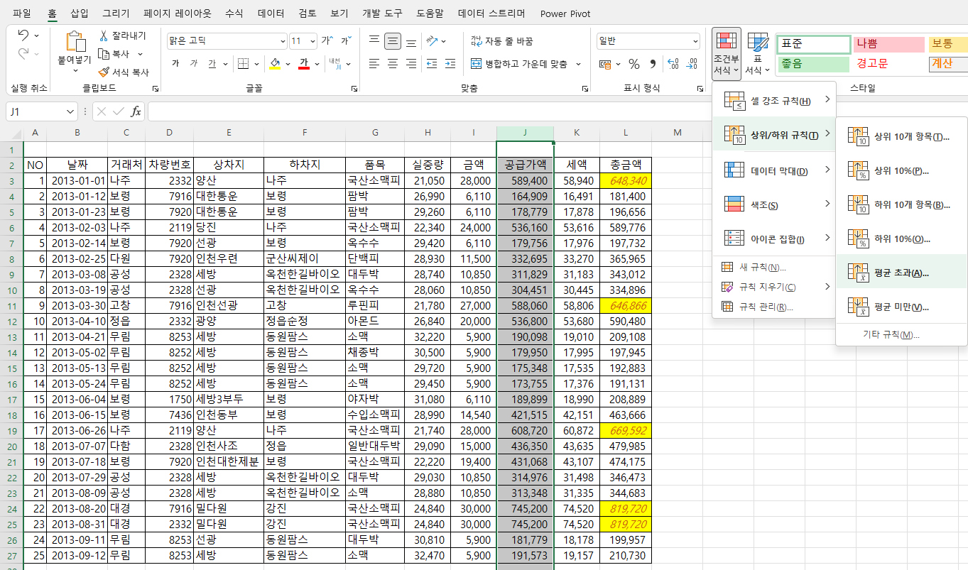Align text left in the alignment group
The height and width of the screenshot is (570, 968).
click(374, 64)
